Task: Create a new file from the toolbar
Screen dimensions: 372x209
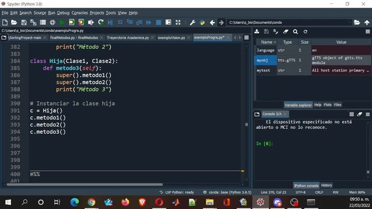Action: point(5,22)
